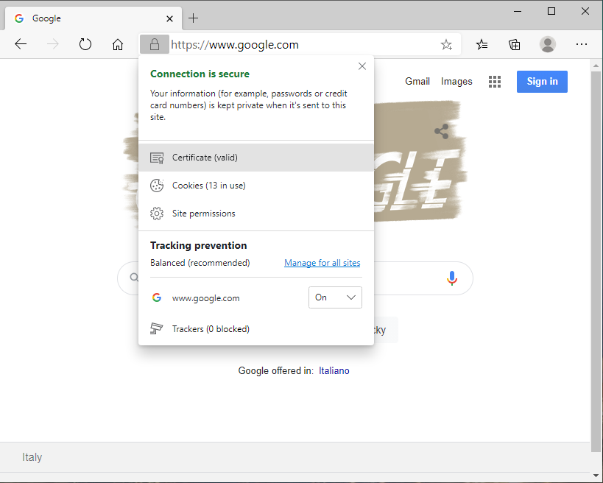Open Gmail link
Viewport: 603px width, 483px height.
tap(417, 82)
